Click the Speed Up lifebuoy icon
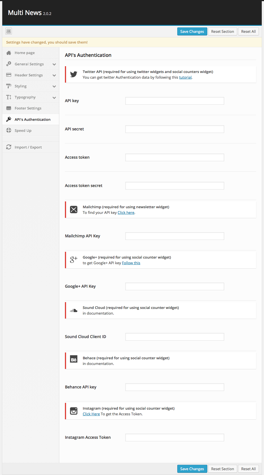 9,130
